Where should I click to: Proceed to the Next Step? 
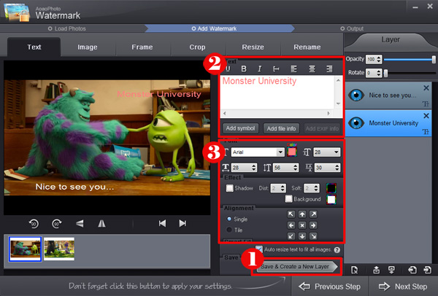pos(403,287)
